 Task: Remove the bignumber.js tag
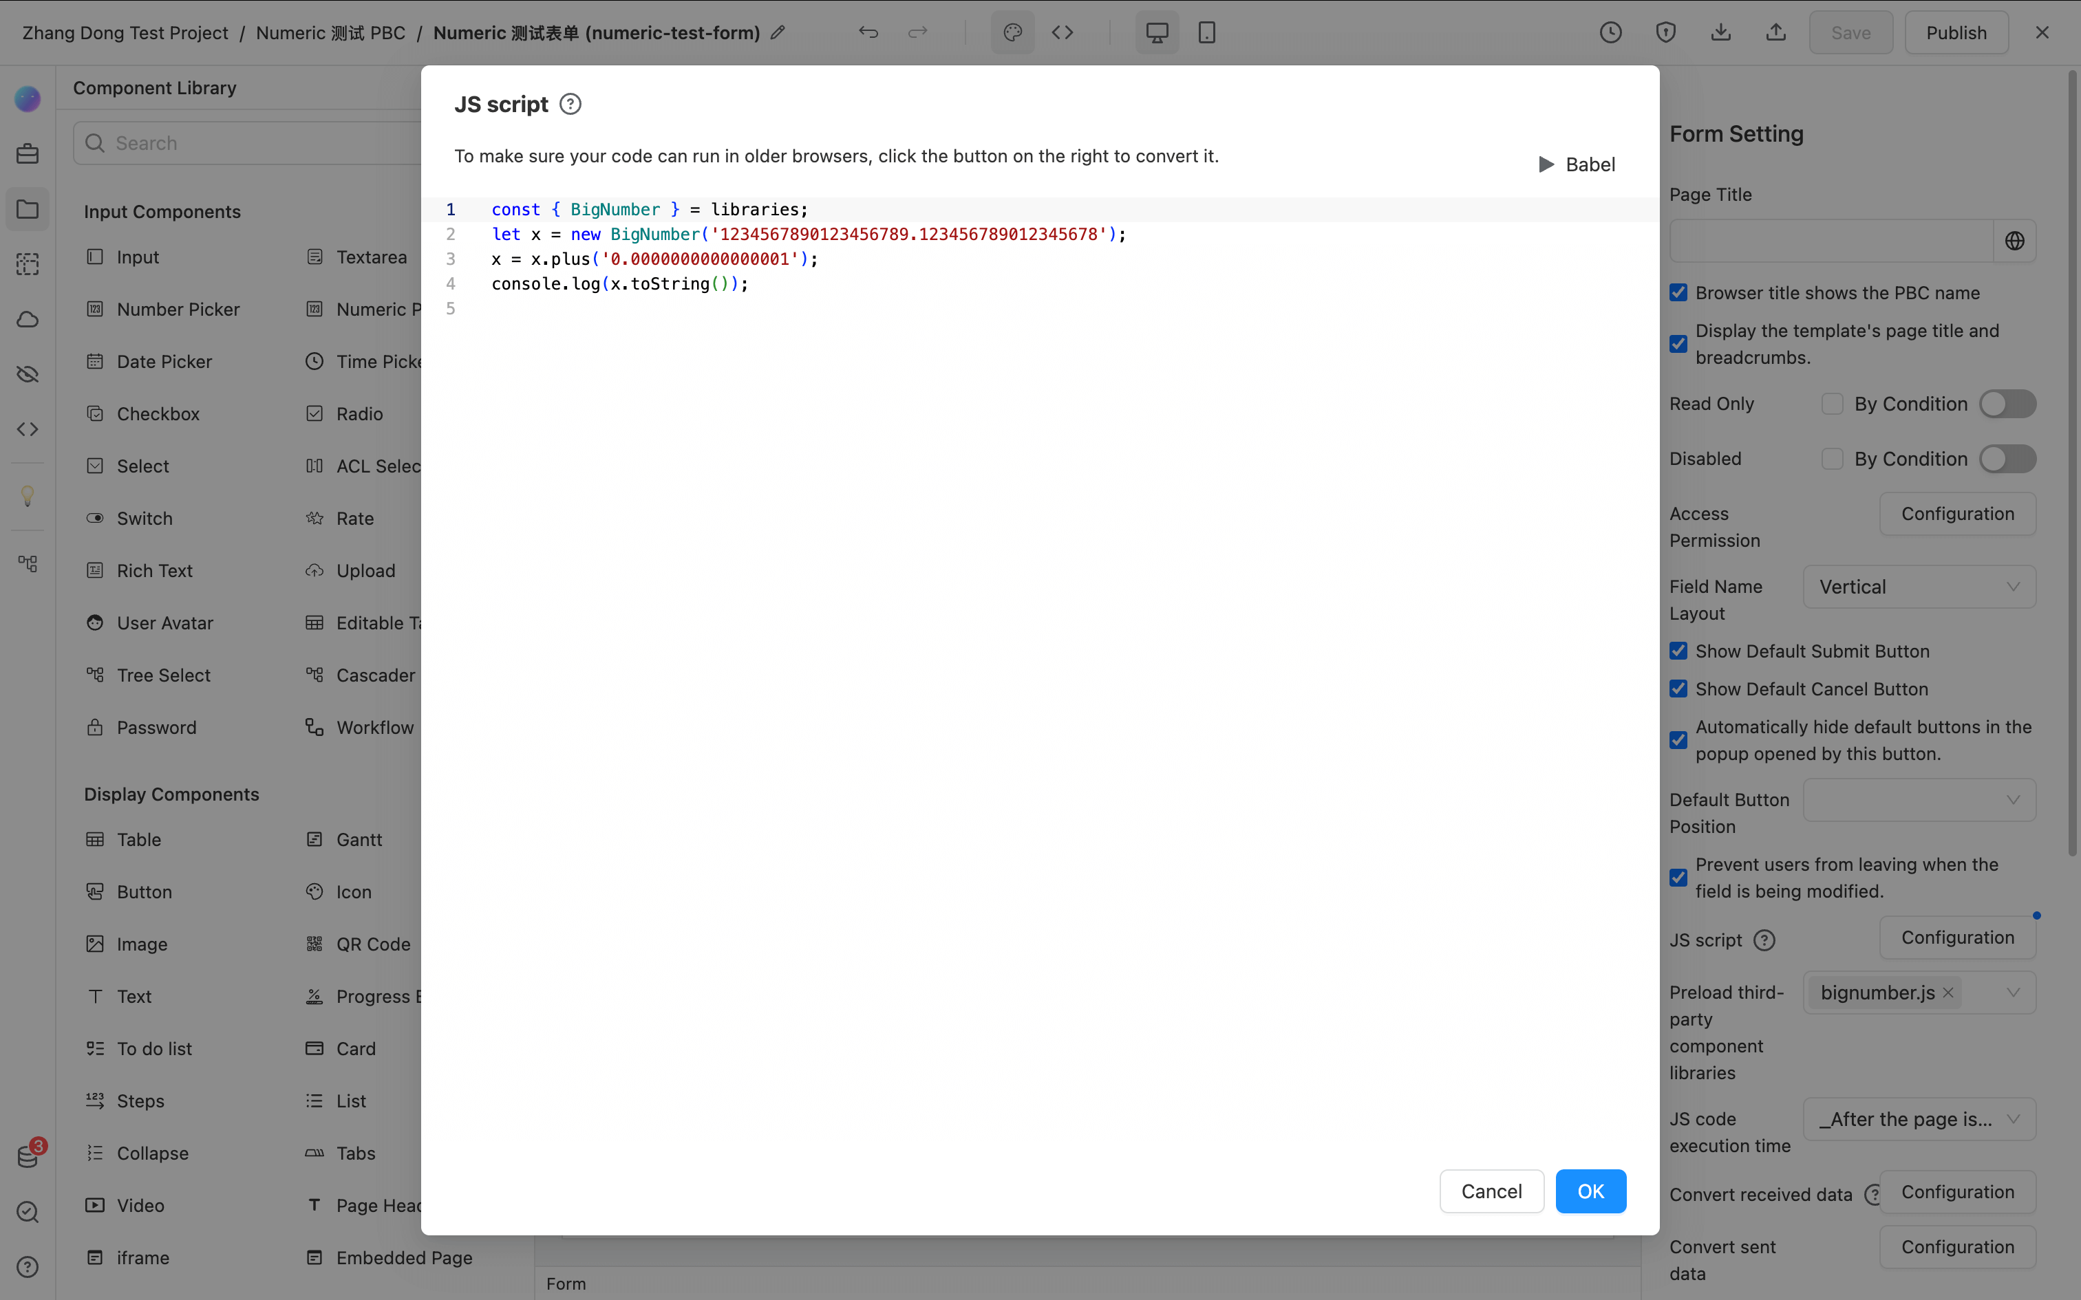click(1949, 992)
